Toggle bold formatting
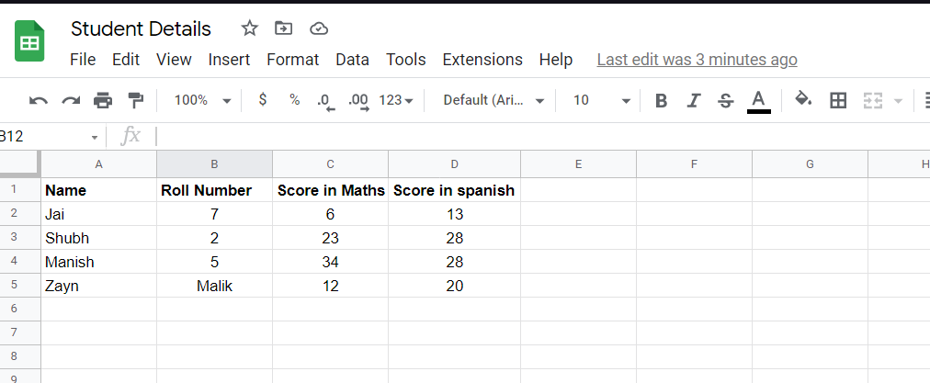 tap(661, 100)
